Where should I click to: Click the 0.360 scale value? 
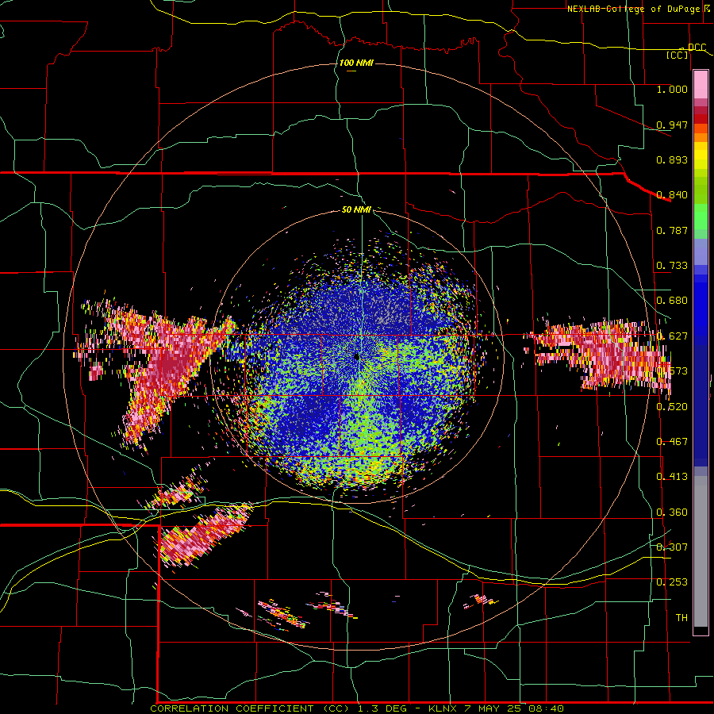tap(672, 512)
